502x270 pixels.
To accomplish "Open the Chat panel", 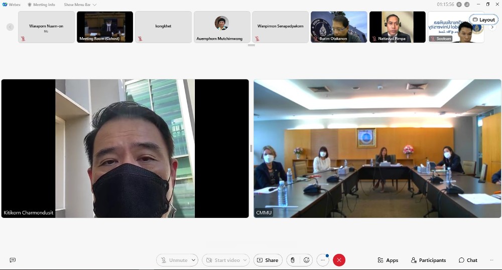I will coord(468,260).
